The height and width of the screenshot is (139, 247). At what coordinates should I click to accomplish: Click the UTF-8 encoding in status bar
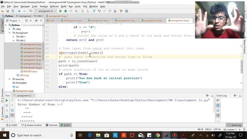coord(217,129)
